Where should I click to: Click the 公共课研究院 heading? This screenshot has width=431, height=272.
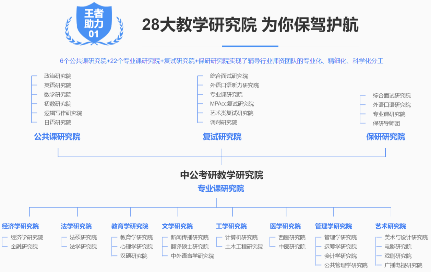click(57, 137)
